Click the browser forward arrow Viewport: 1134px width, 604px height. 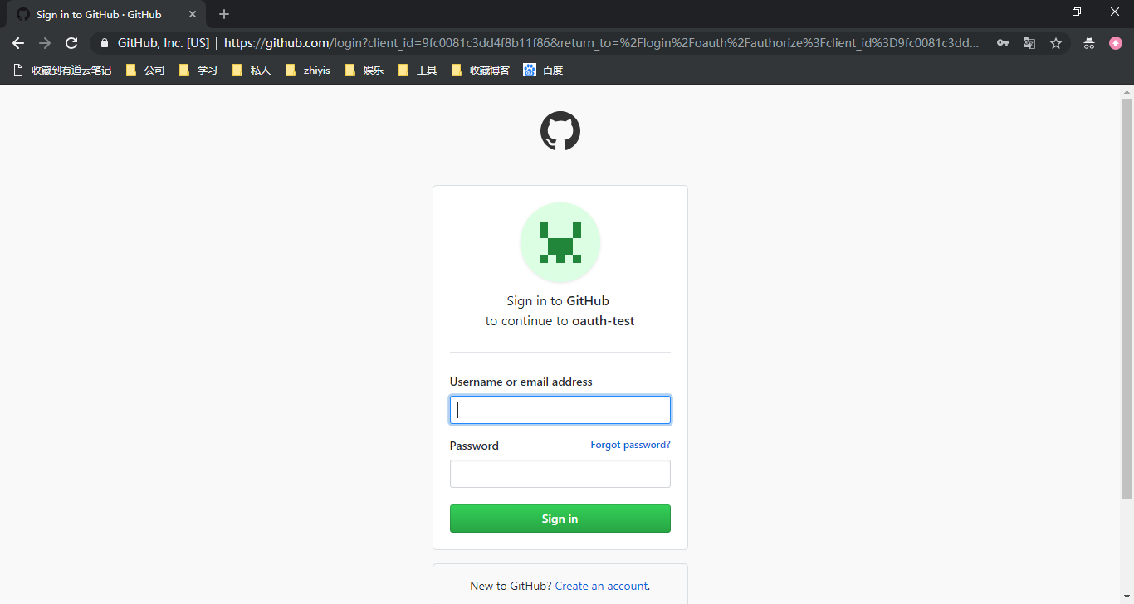(x=45, y=43)
